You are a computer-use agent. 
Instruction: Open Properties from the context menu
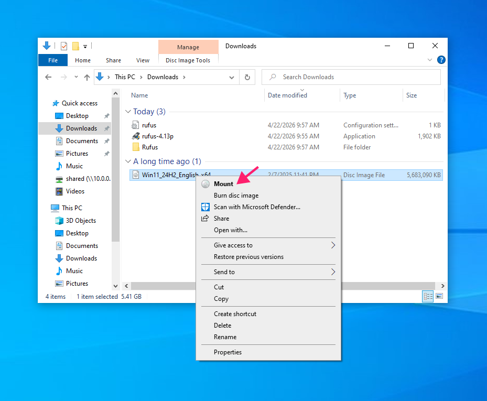tap(268, 352)
